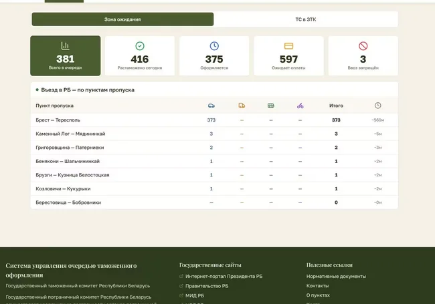Click the green checkmark icon above 416
The width and height of the screenshot is (435, 304).
[x=140, y=46]
